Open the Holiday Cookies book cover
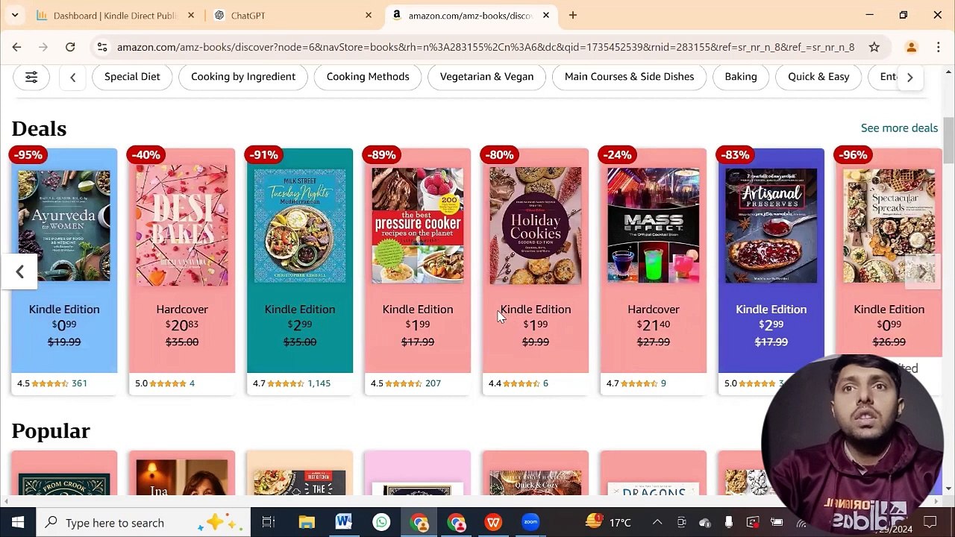955x537 pixels. tap(535, 225)
